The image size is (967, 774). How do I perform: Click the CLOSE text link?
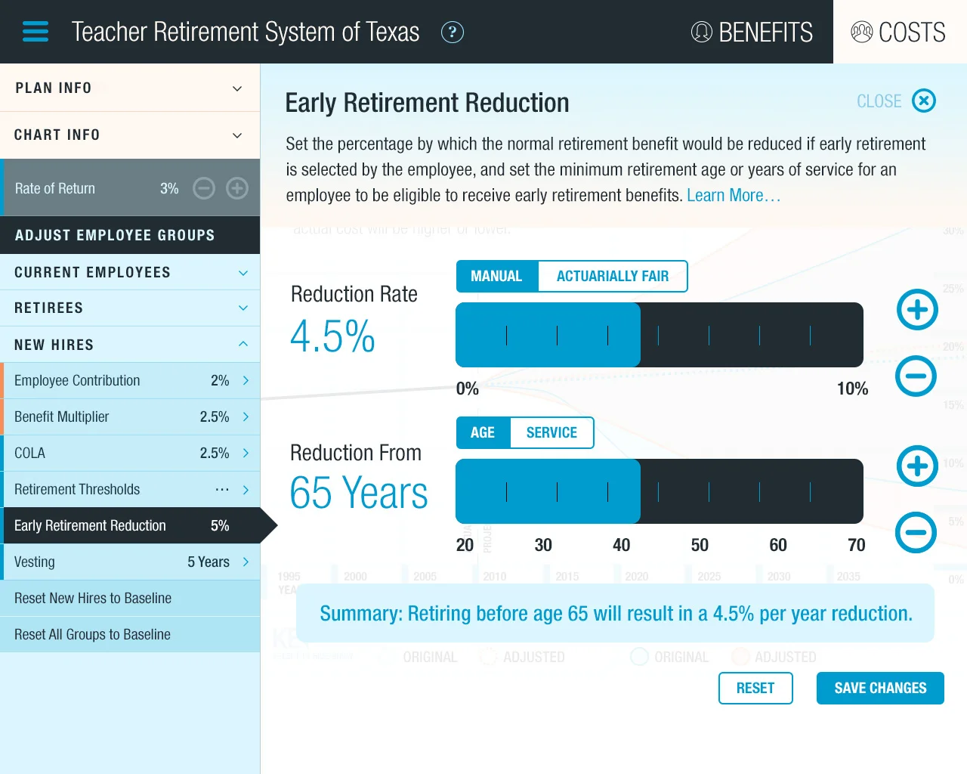879,101
